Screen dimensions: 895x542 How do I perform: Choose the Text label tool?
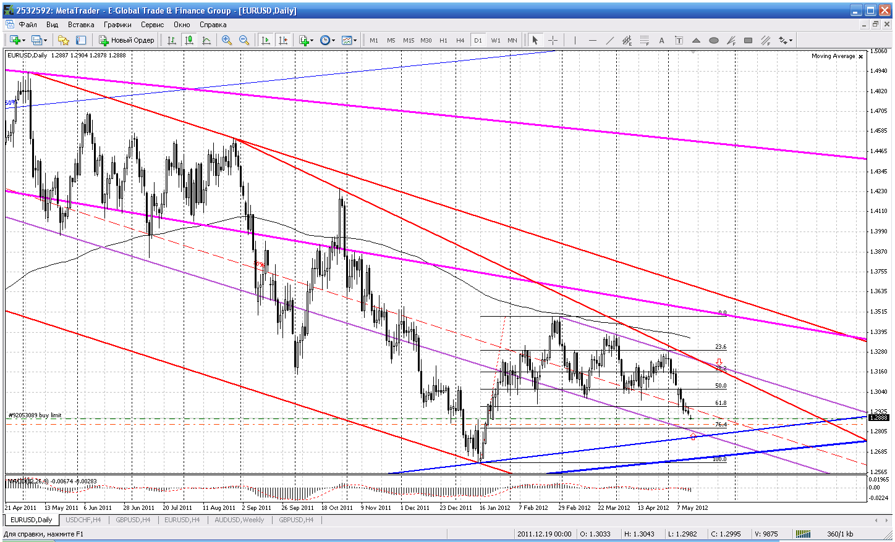[x=661, y=40]
